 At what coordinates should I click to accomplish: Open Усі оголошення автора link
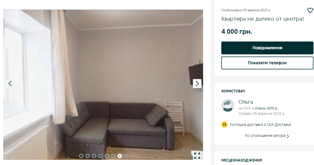265,136
